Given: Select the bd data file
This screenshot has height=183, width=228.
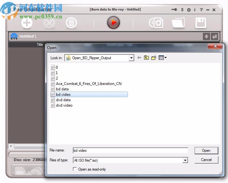Looking at the screenshot, I should [60, 89].
